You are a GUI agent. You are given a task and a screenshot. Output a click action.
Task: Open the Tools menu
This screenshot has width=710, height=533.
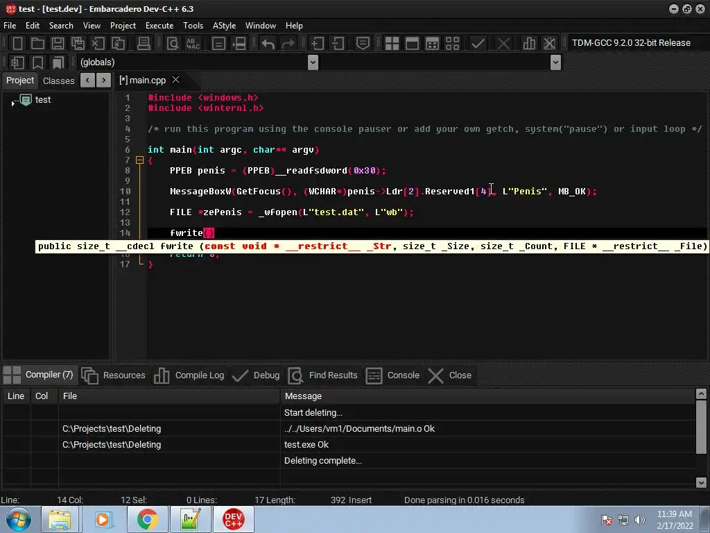pyautogui.click(x=193, y=26)
